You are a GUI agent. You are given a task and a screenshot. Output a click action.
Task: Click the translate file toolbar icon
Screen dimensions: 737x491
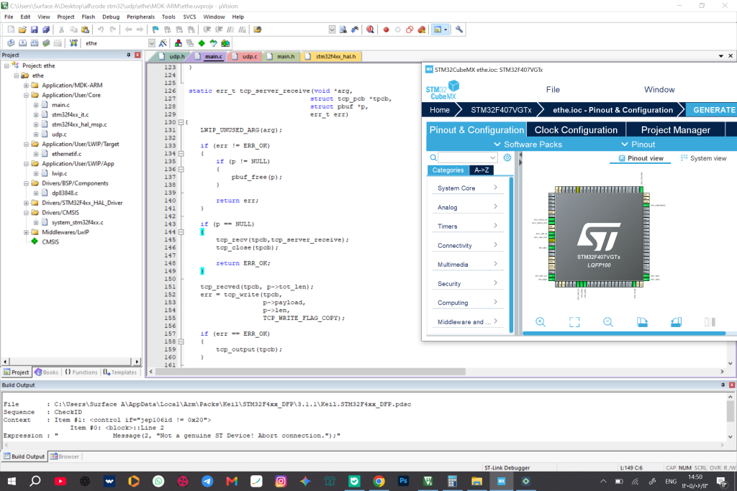tap(11, 43)
